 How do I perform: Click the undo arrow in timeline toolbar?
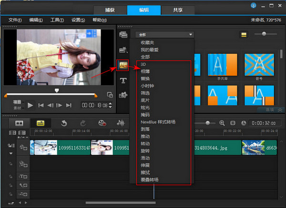64,123
